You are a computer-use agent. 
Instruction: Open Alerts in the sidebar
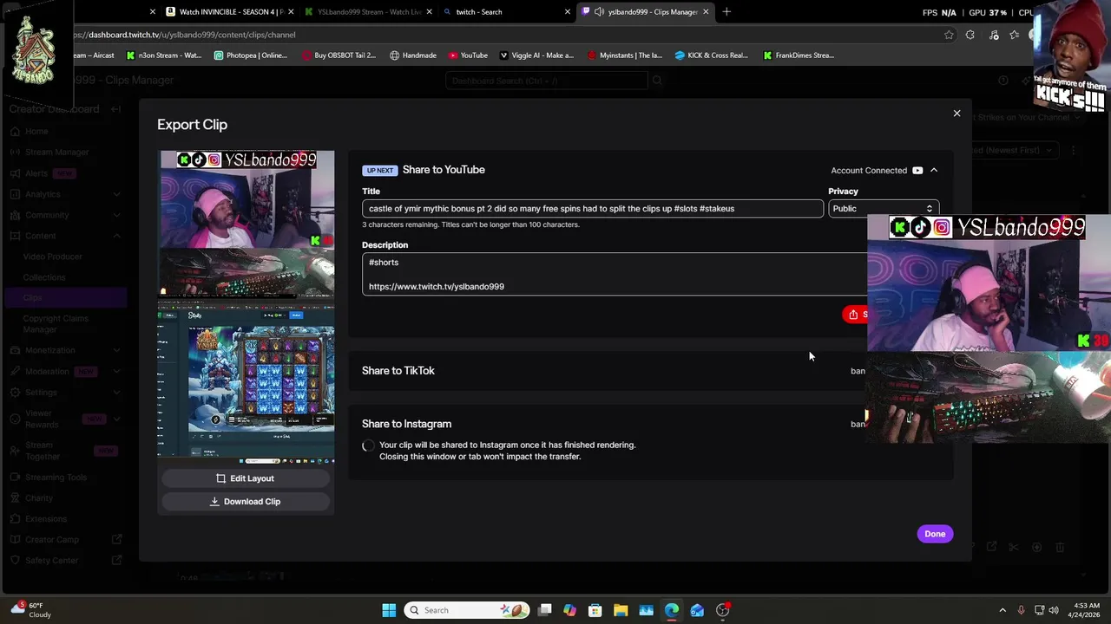pyautogui.click(x=36, y=173)
